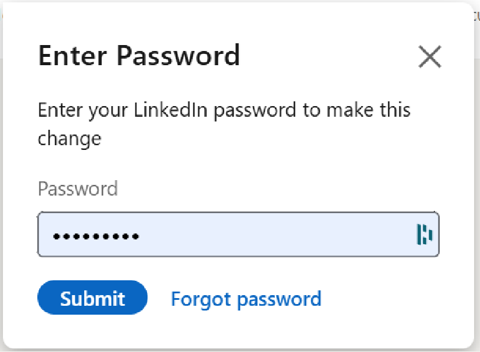Screen dimensions: 480x352
Task: Click the masked password dots
Action: (x=95, y=236)
